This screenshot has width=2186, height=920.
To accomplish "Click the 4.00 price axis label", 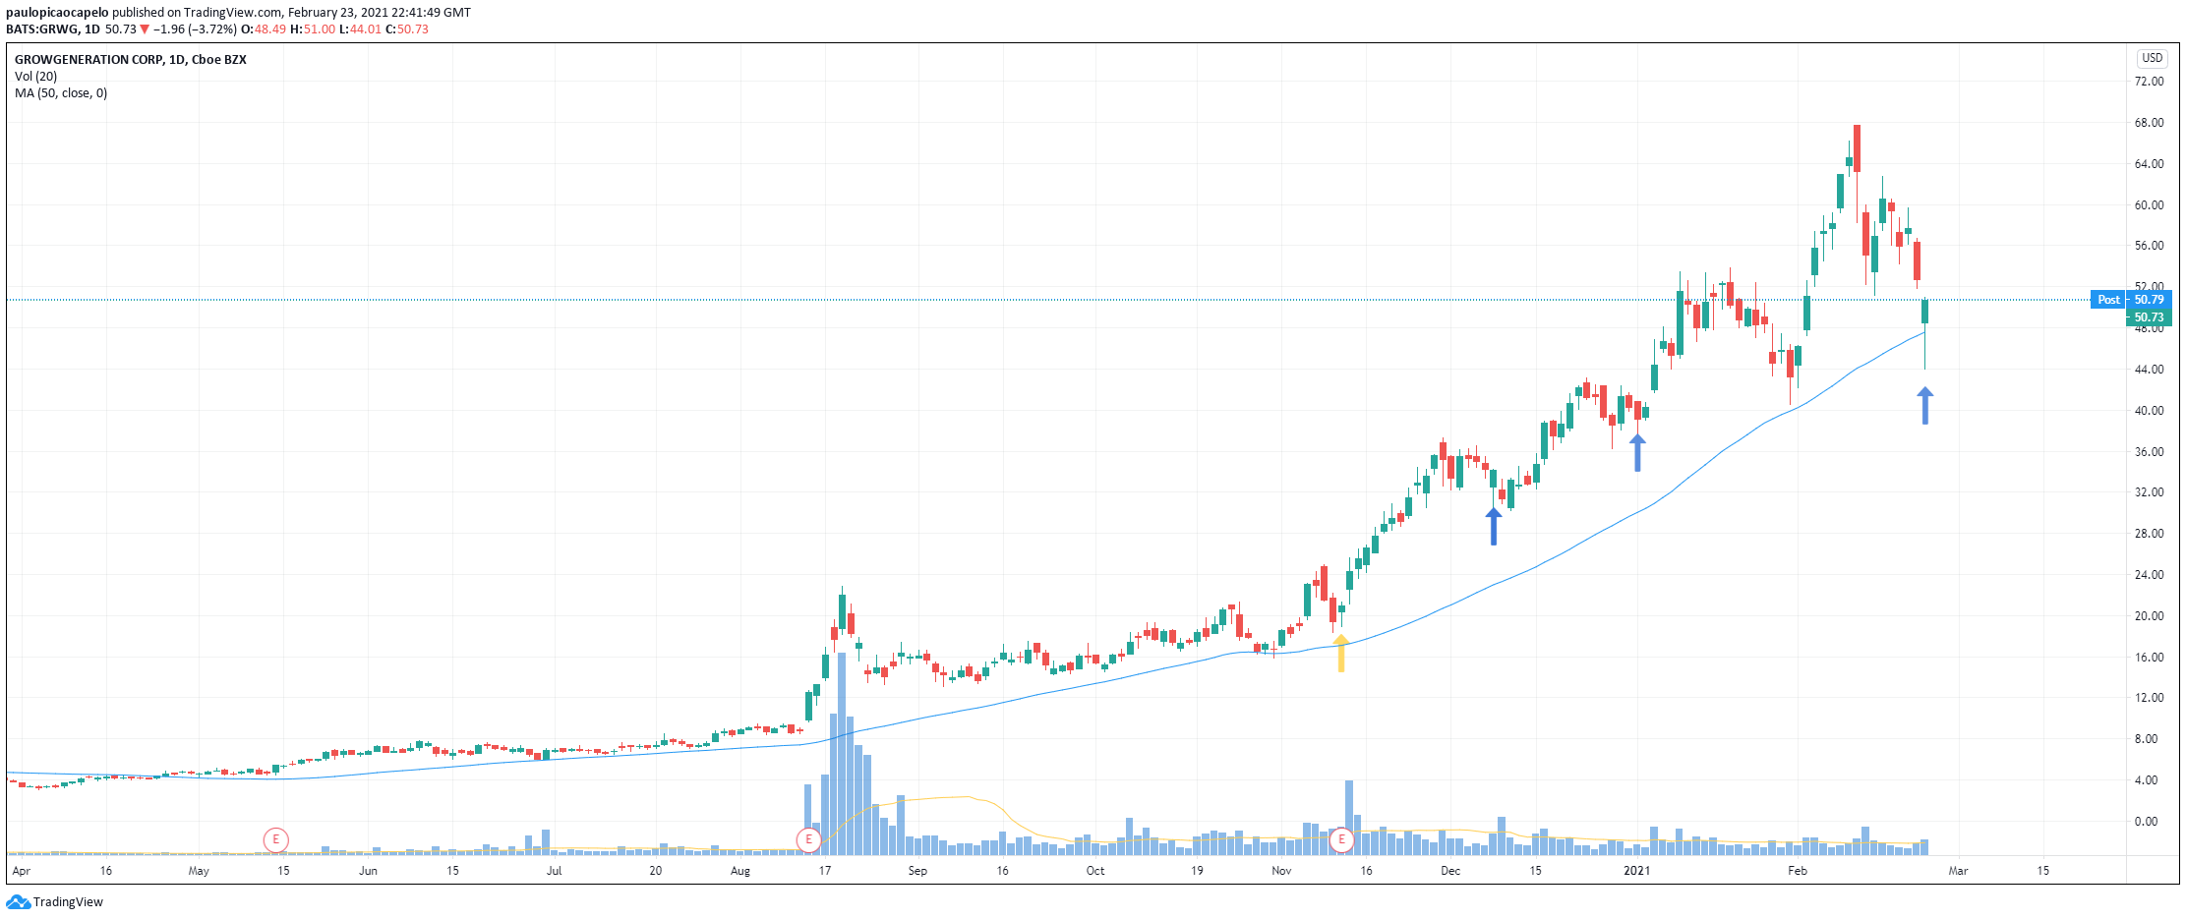I will pyautogui.click(x=2146, y=780).
